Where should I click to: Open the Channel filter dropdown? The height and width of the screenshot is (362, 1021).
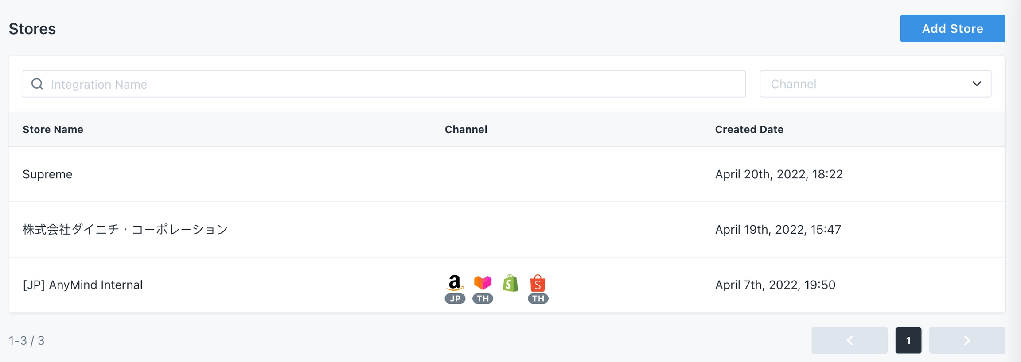click(x=869, y=84)
